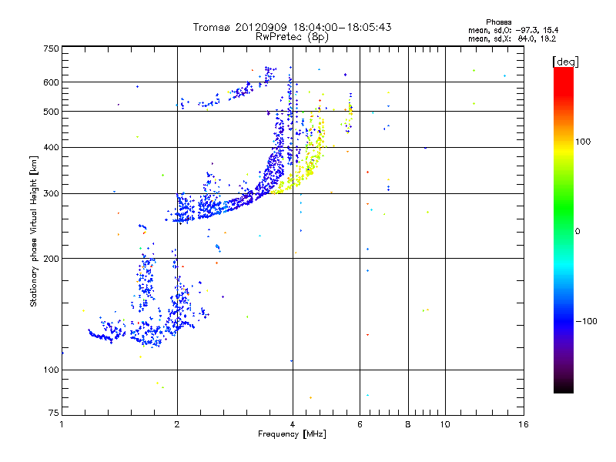
Task: Click the colorbar "0" tick label
Action: (577, 232)
